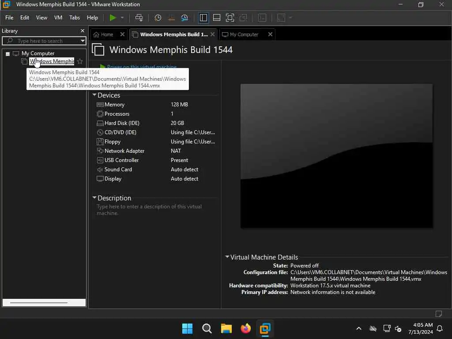452x339 pixels.
Task: Select My Computer in the library tree
Action: 38,53
